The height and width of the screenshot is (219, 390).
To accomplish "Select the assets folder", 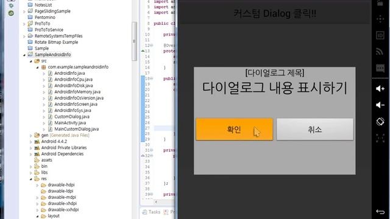I will coord(46,160).
